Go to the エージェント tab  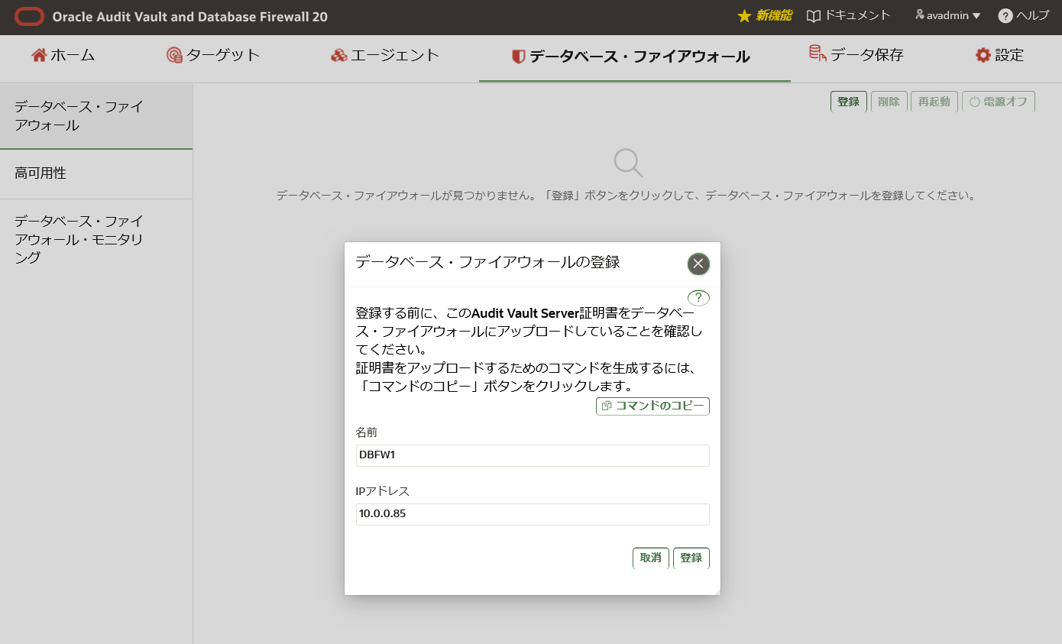click(385, 55)
